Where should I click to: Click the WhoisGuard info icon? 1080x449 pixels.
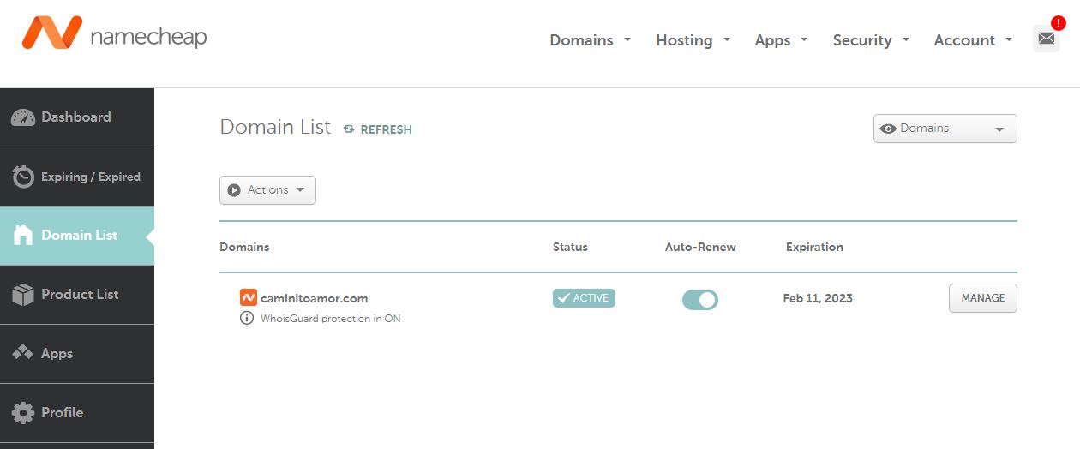[x=247, y=318]
